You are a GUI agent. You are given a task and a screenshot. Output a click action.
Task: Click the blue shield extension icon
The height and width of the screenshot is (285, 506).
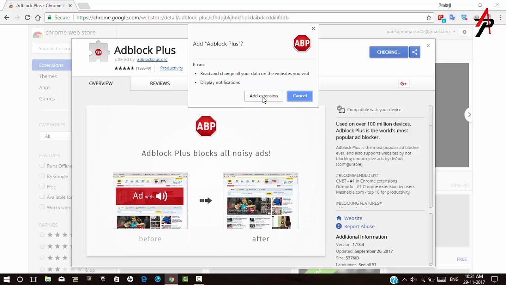pyautogui.click(x=464, y=17)
